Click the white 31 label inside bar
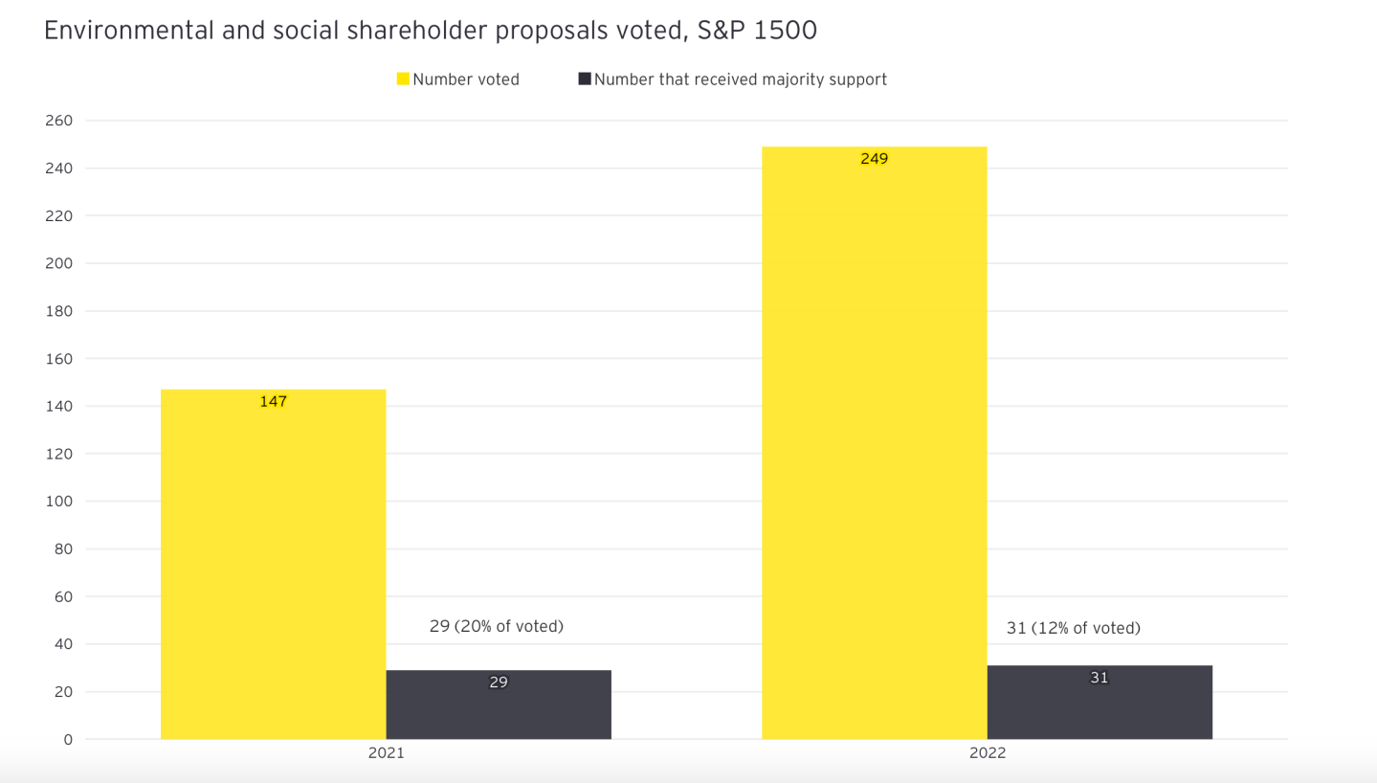Screen dimensions: 1377x783 click(x=1099, y=678)
